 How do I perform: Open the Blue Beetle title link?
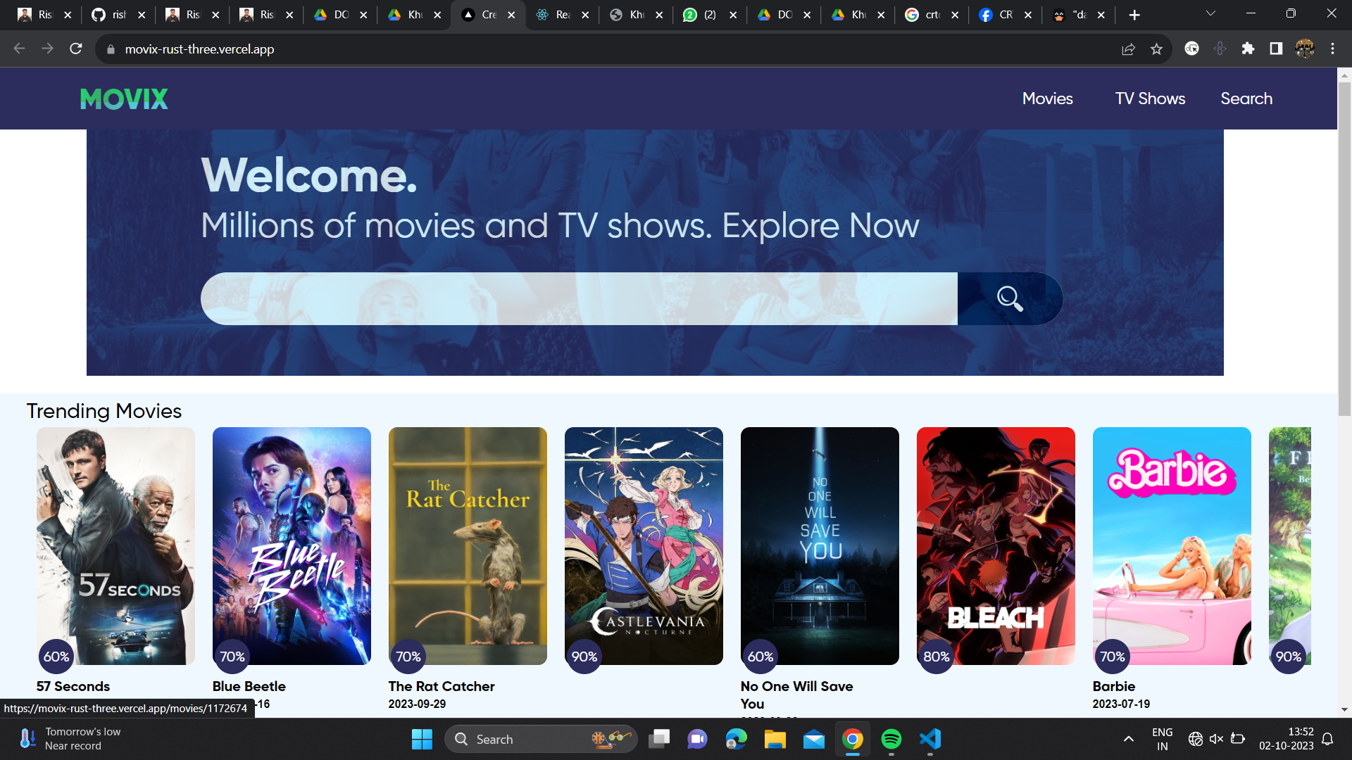(249, 686)
